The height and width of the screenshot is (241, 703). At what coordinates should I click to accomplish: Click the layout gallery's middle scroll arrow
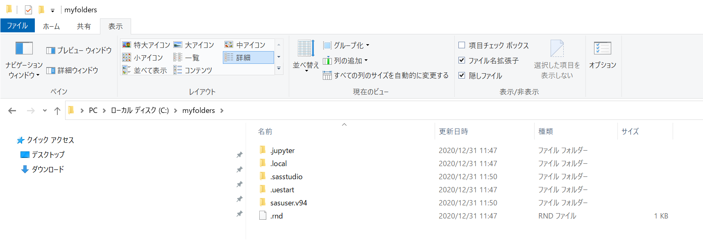pos(279,57)
